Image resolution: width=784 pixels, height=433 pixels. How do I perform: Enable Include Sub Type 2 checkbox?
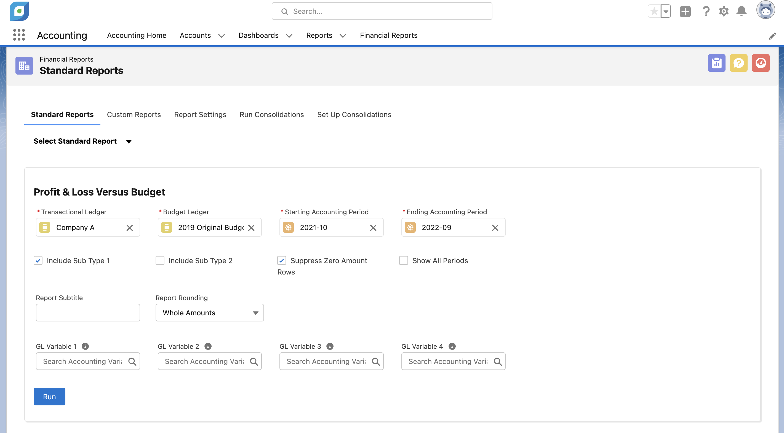point(160,260)
